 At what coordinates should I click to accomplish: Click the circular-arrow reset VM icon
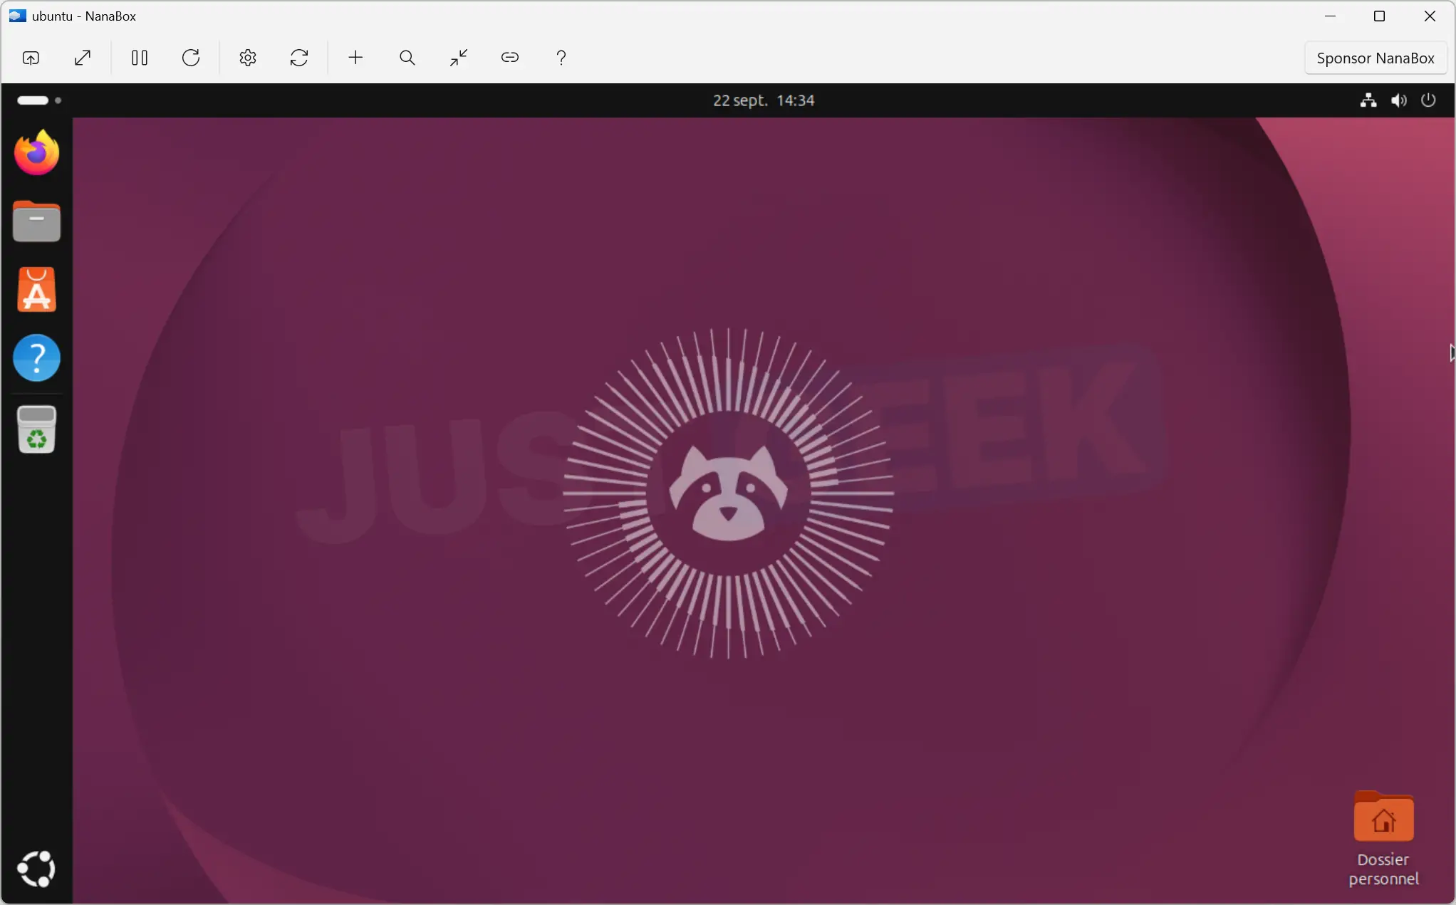click(x=191, y=58)
